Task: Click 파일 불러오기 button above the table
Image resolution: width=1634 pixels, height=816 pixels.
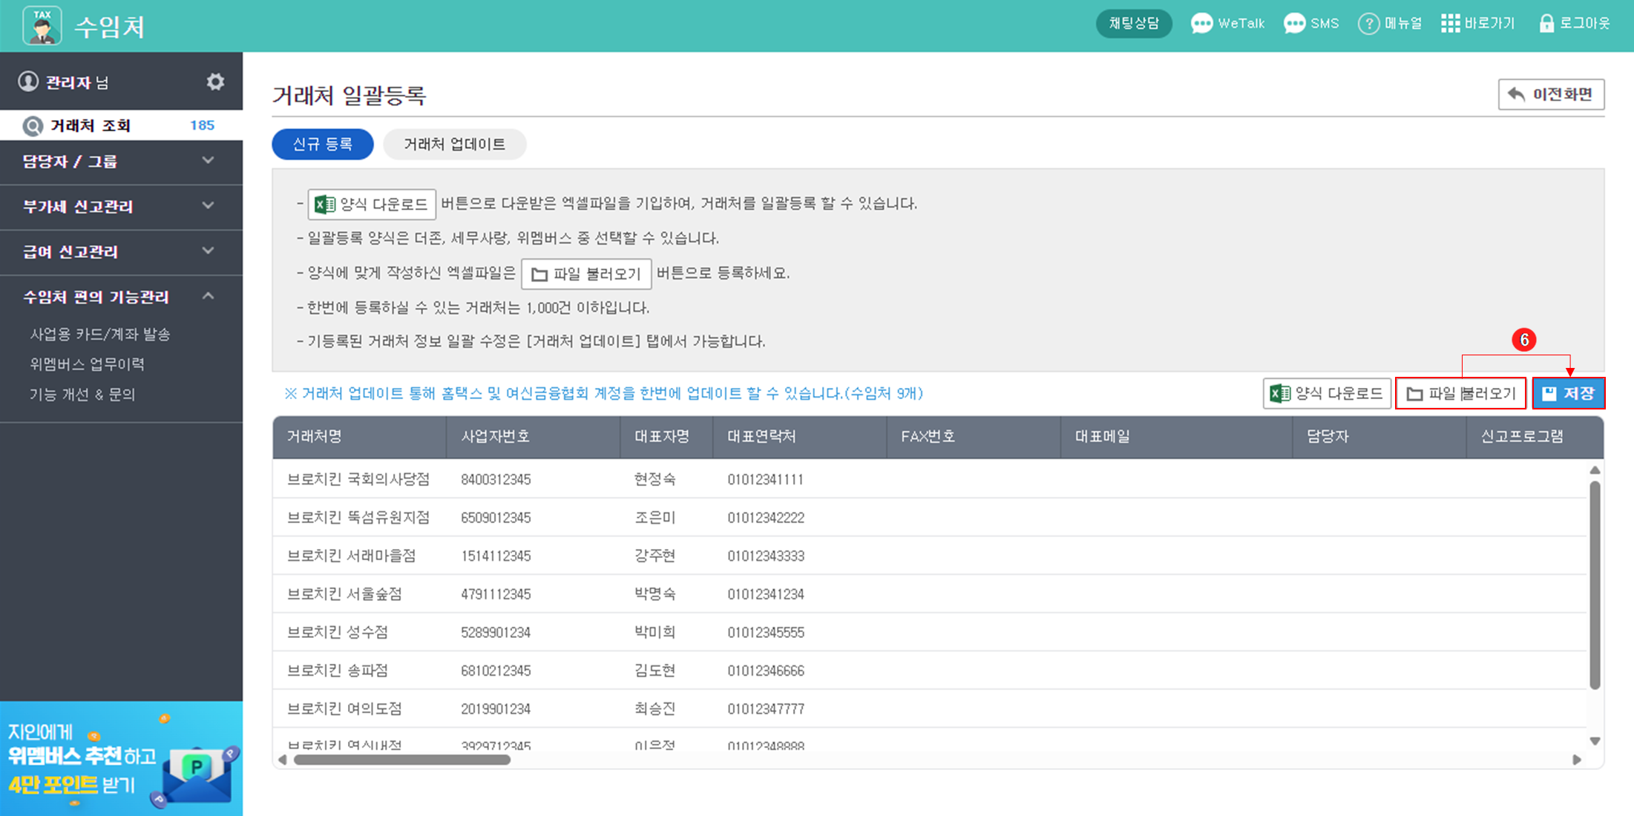Action: (1460, 394)
